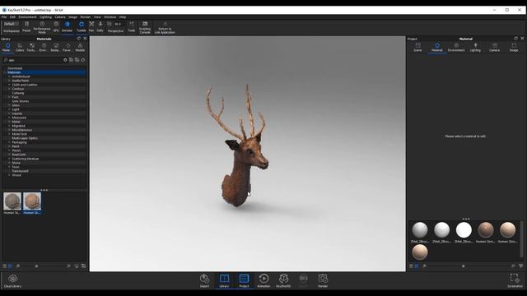Expand the Glass materials folder
This screenshot has height=296, width=527.
click(x=9, y=105)
